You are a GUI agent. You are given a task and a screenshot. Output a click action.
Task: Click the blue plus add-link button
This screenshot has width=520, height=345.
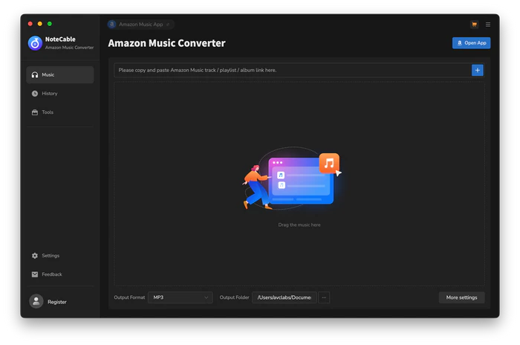pos(477,70)
